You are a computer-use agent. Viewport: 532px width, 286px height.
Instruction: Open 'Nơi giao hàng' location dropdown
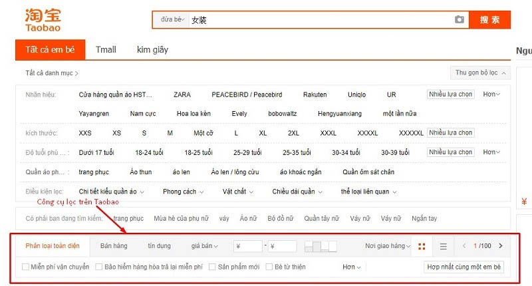388,246
